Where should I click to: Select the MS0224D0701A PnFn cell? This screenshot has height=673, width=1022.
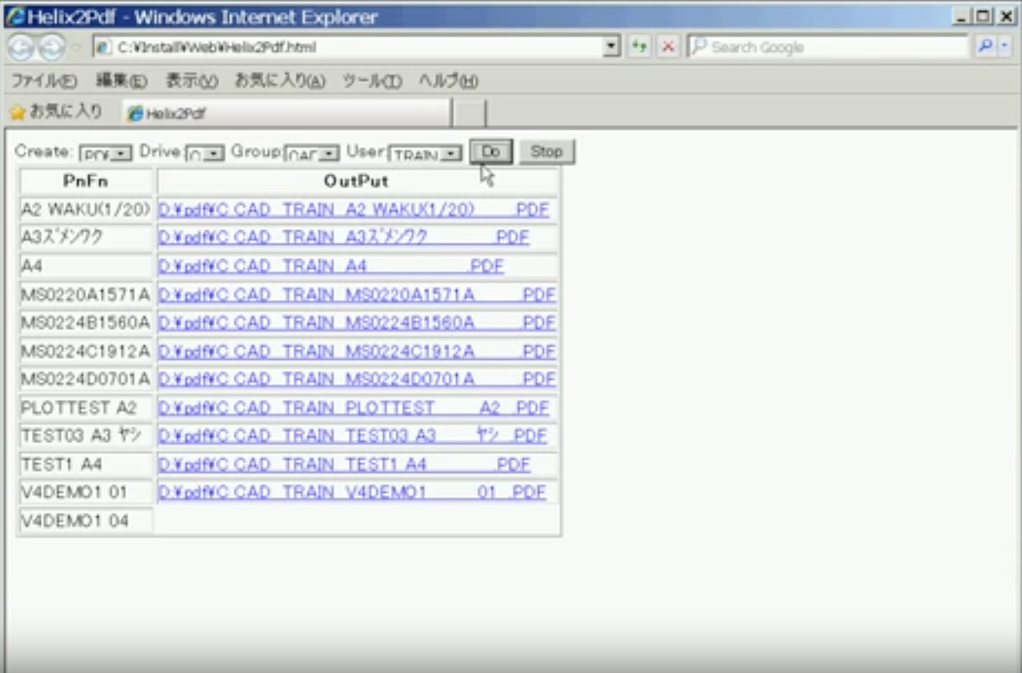(x=86, y=379)
